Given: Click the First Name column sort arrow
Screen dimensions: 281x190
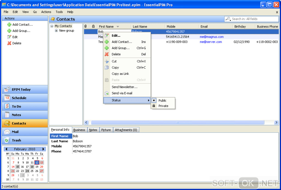Looking at the screenshot, I should tap(118, 26).
